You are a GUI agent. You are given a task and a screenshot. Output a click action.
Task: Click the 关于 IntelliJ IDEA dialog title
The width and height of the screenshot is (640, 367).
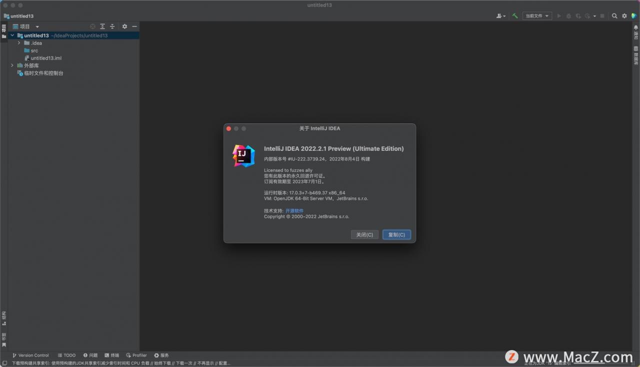point(319,128)
